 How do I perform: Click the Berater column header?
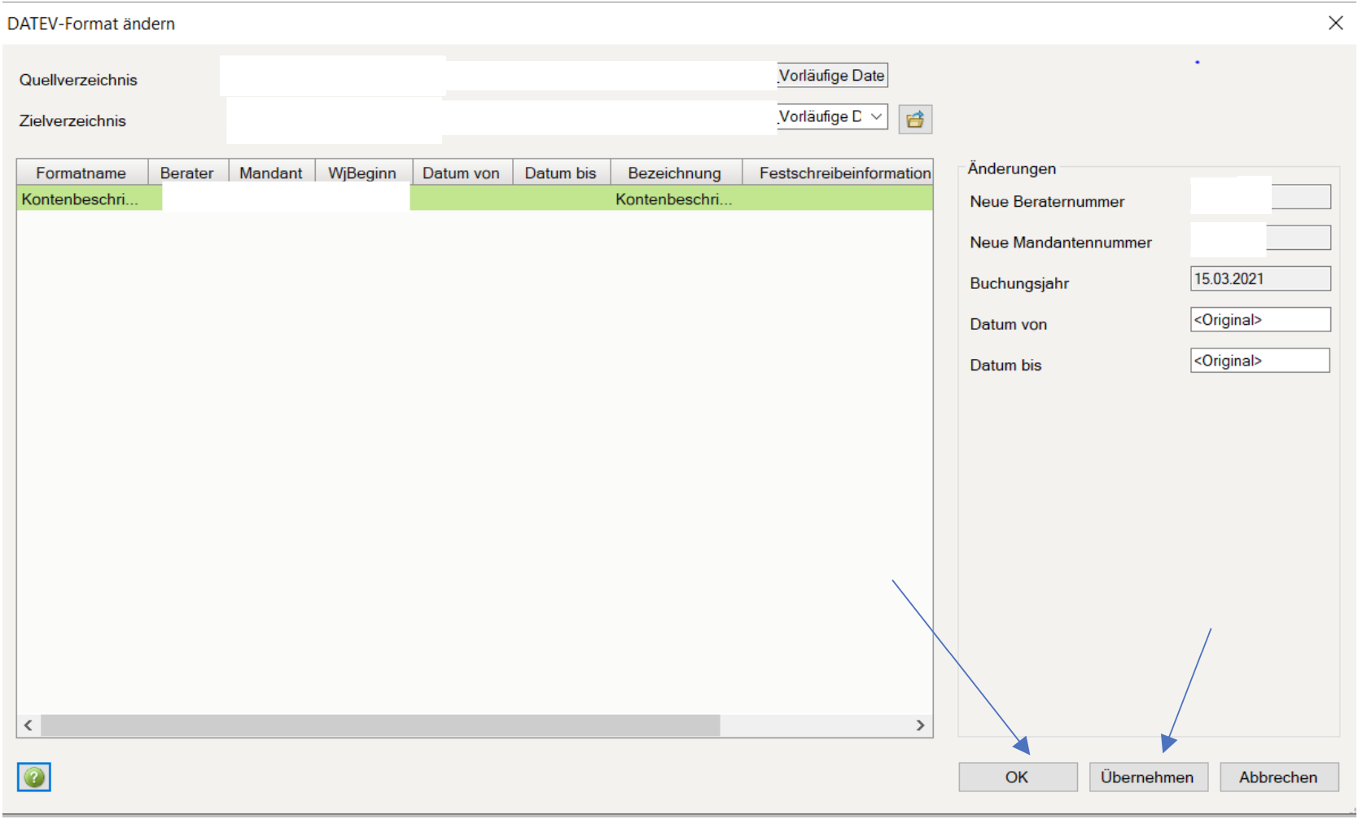point(187,173)
